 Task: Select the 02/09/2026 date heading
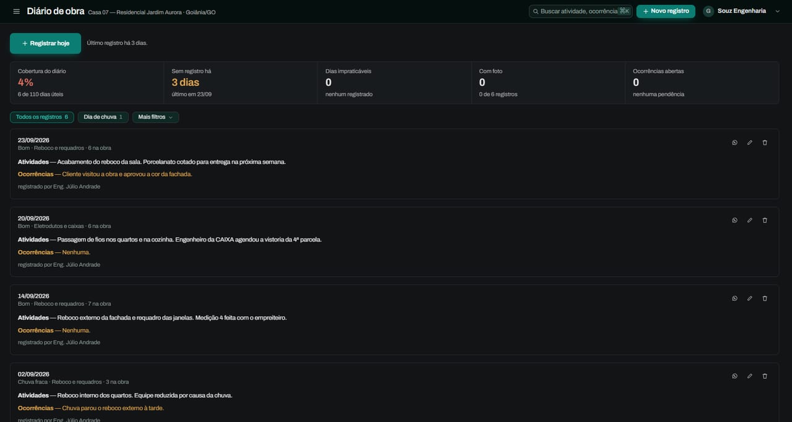pyautogui.click(x=33, y=374)
